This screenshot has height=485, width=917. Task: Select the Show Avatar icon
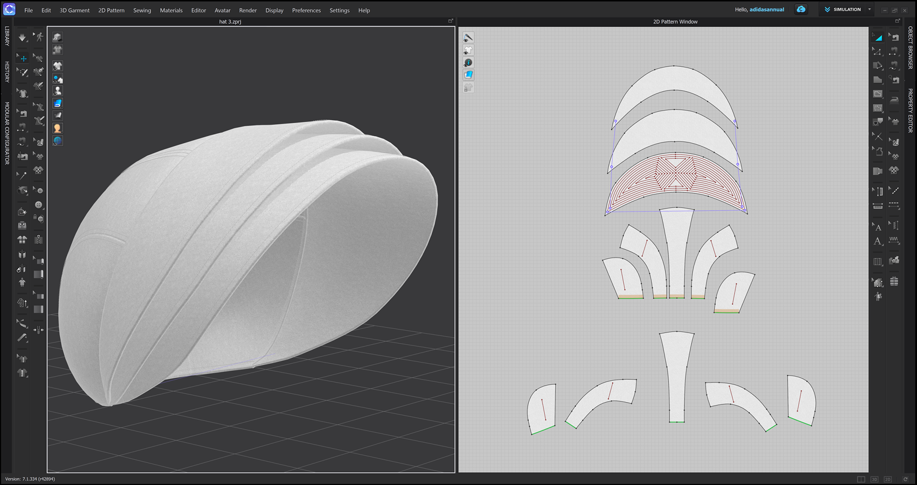57,90
